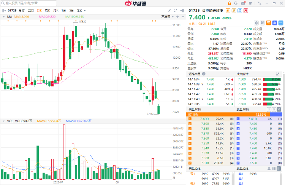Select the 5分 five-minute chart tab

(71, 11)
